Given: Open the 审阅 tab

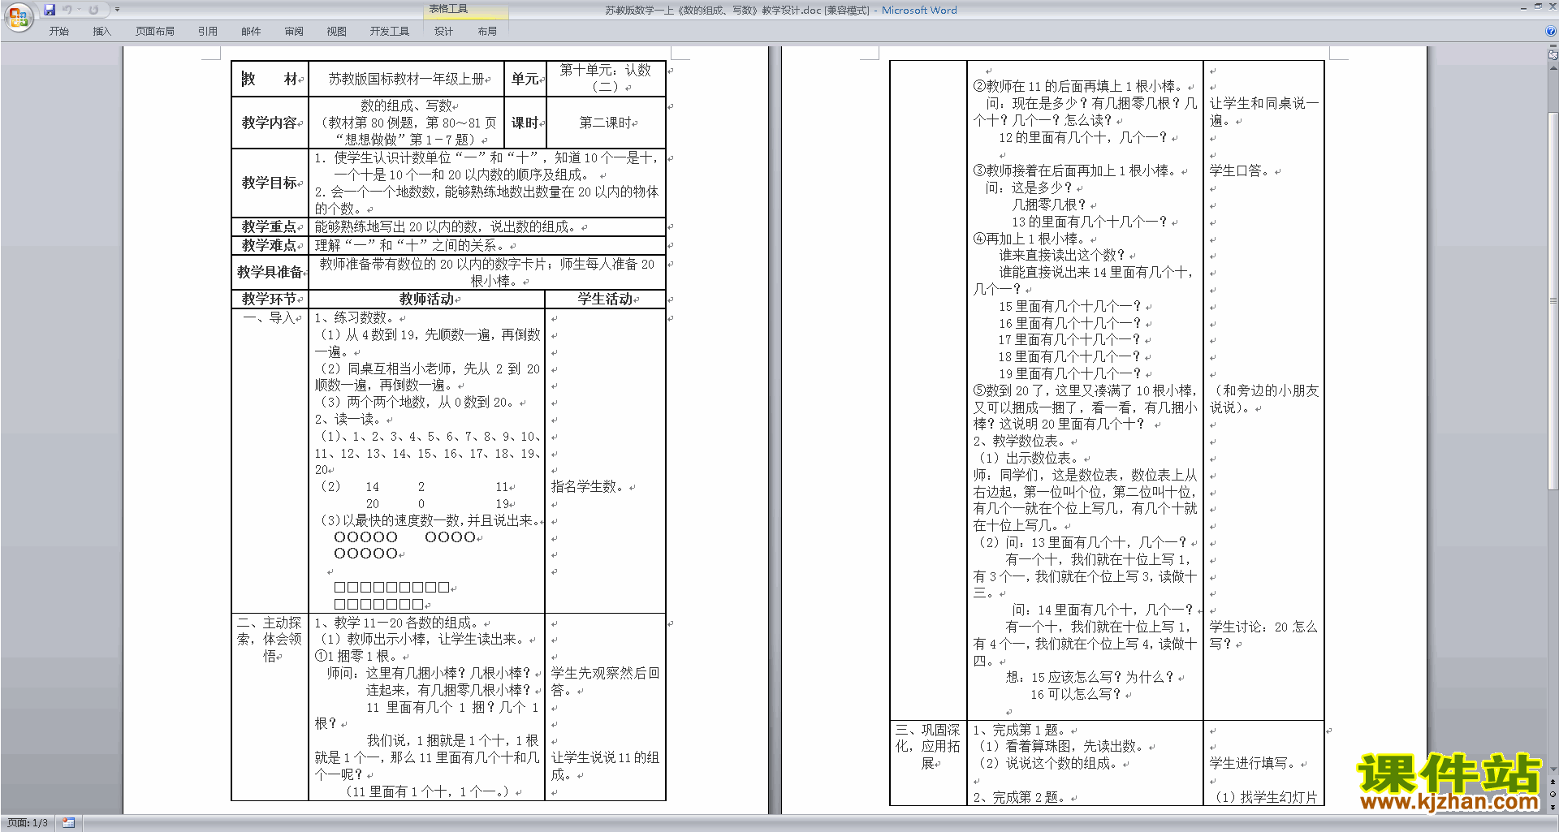Looking at the screenshot, I should (x=294, y=31).
